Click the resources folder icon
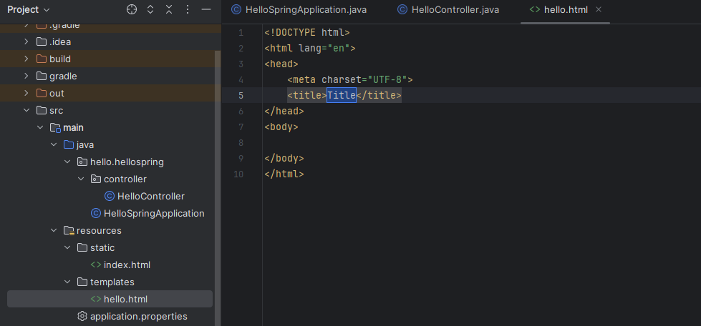Image resolution: width=701 pixels, height=326 pixels. point(69,230)
